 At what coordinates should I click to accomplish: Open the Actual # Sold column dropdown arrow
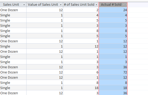coord(125,5)
